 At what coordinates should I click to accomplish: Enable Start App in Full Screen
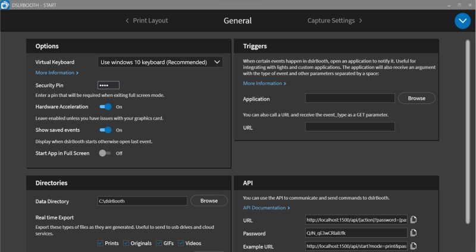click(x=105, y=153)
